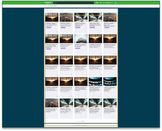
Task: Open the notifications bell icon
Action: pos(104,3)
